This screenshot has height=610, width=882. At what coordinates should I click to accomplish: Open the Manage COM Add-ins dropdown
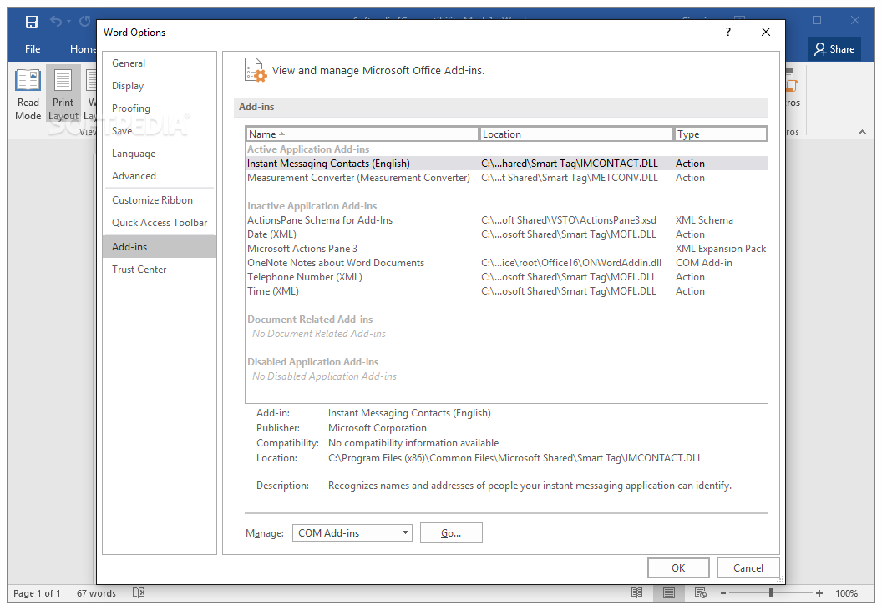(x=352, y=533)
